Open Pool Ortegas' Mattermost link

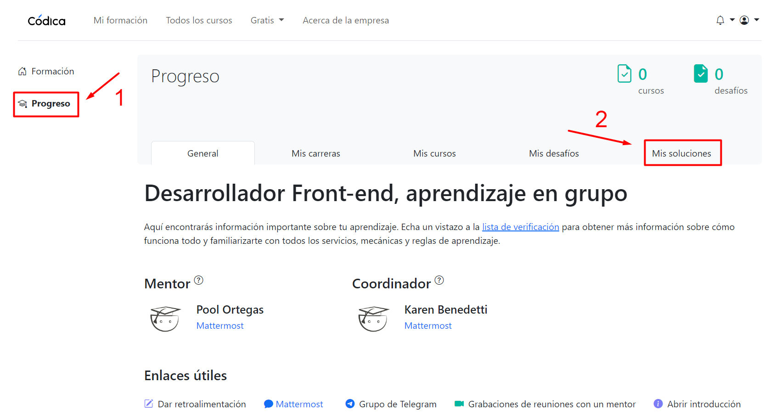click(x=220, y=326)
